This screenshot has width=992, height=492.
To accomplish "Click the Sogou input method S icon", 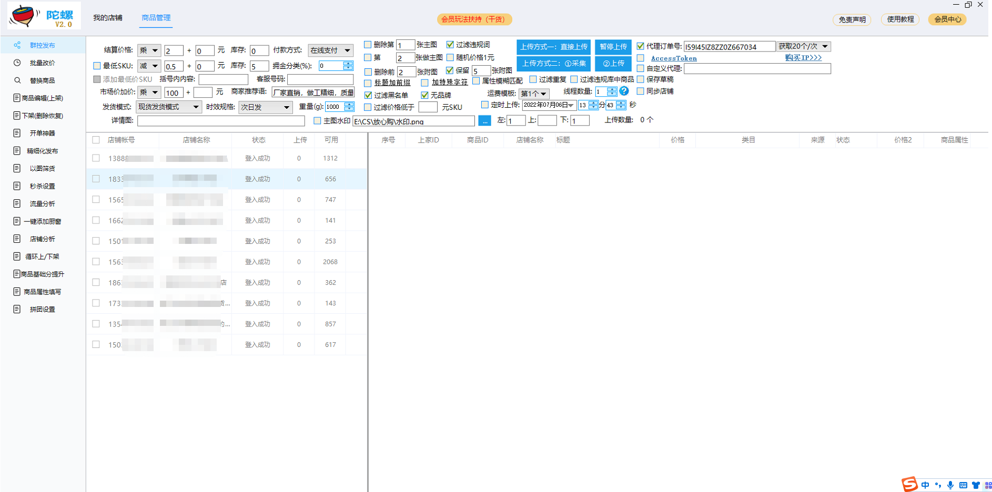I will (x=909, y=484).
